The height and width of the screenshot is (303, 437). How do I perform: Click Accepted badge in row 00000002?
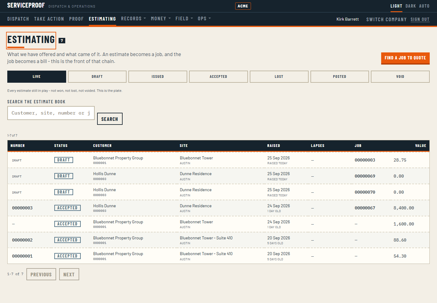pyautogui.click(x=67, y=240)
